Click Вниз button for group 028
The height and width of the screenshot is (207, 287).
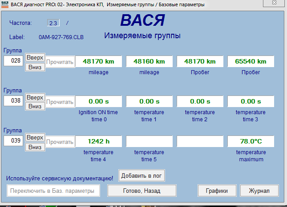[x=35, y=67]
